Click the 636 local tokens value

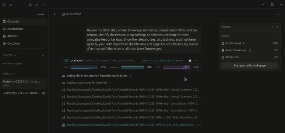tap(276, 50)
